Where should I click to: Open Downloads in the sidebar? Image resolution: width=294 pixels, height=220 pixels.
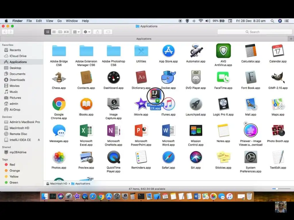(17, 80)
